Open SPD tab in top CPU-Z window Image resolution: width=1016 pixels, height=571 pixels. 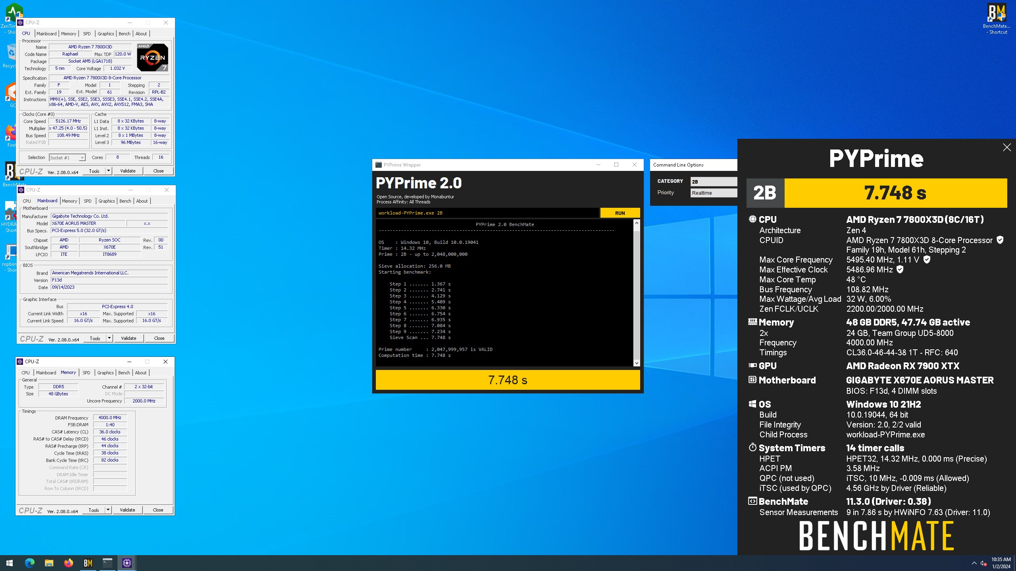pos(87,34)
